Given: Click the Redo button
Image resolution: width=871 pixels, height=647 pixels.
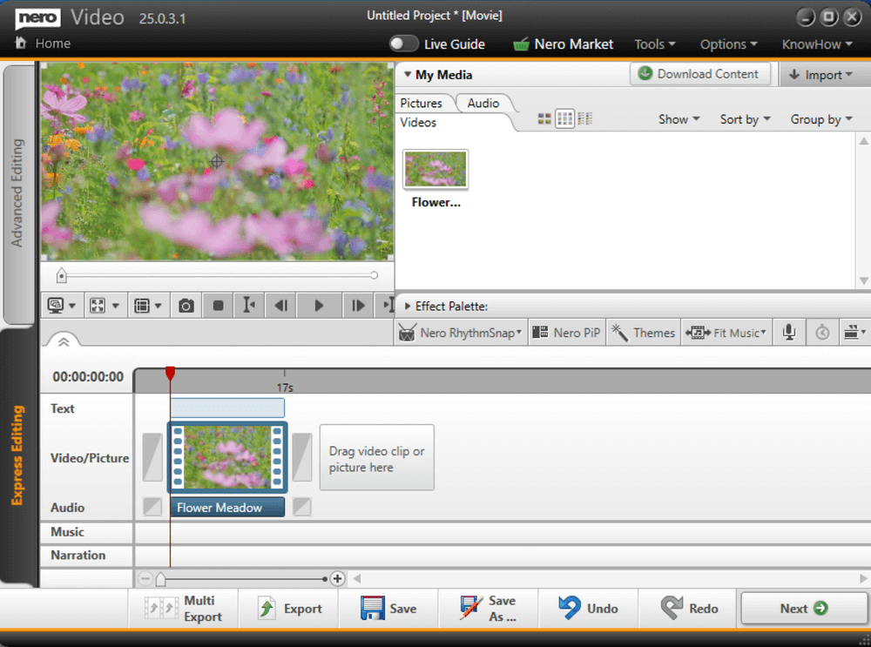Looking at the screenshot, I should (689, 609).
